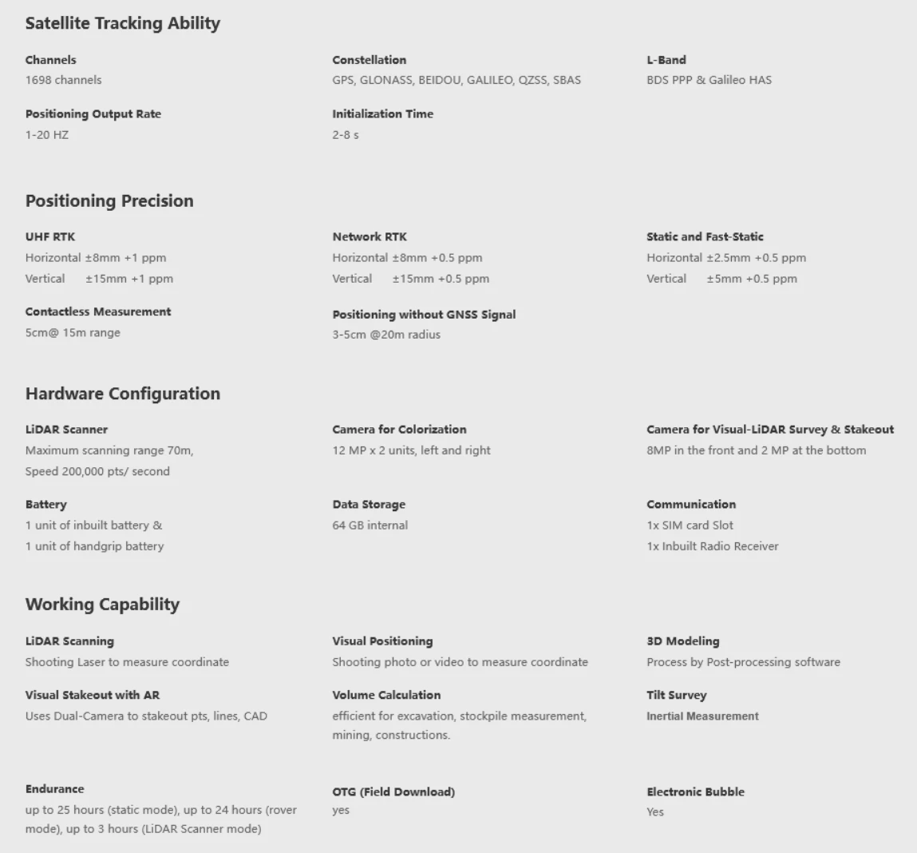Click the Positioning without GNSS Signal label
This screenshot has width=917, height=853.
click(x=424, y=315)
